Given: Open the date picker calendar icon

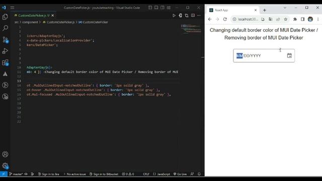Looking at the screenshot, I should pos(289,56).
